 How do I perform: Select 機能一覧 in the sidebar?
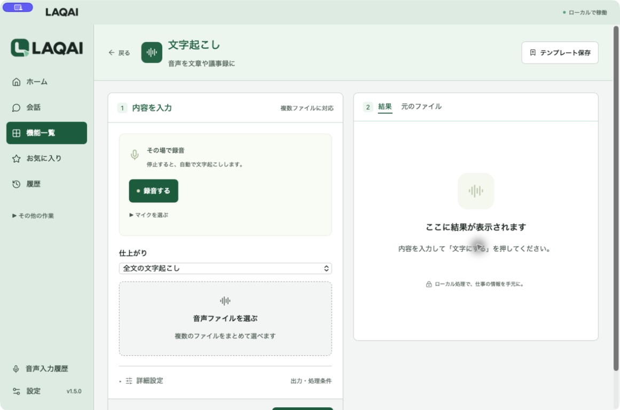click(46, 133)
